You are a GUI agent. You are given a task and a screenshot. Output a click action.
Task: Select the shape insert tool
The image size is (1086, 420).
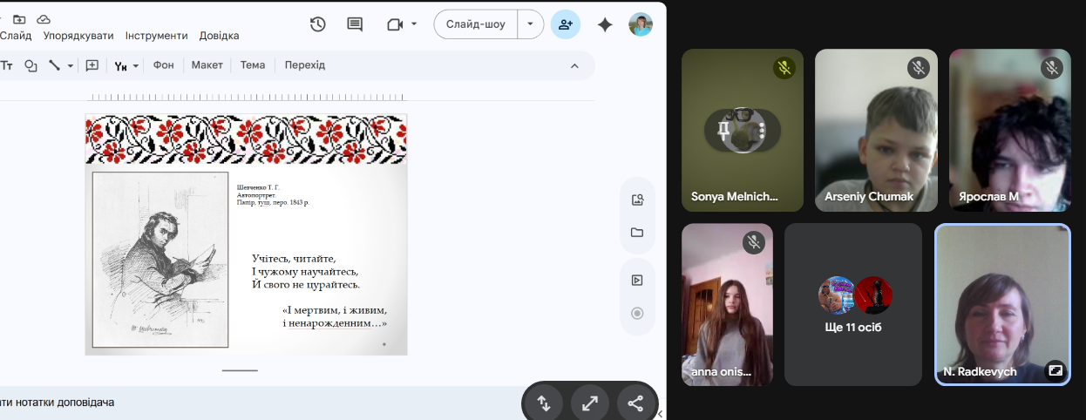click(31, 65)
